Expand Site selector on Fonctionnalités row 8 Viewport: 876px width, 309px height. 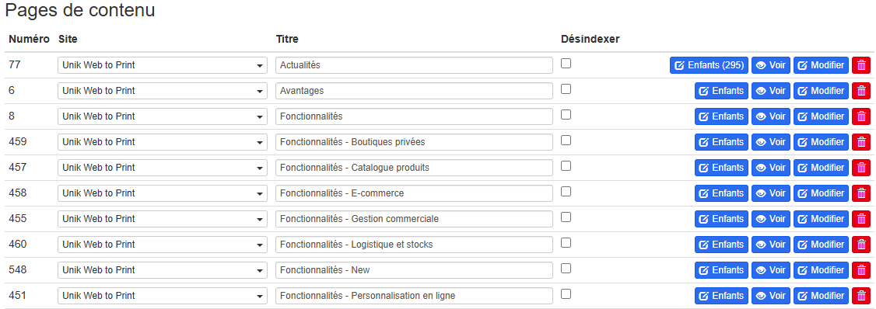[x=163, y=116]
